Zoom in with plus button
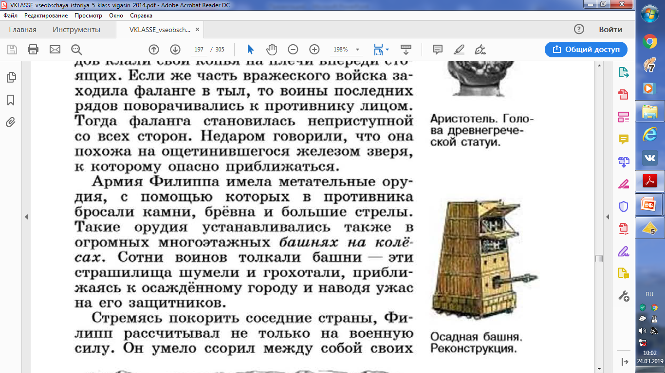 pos(314,49)
